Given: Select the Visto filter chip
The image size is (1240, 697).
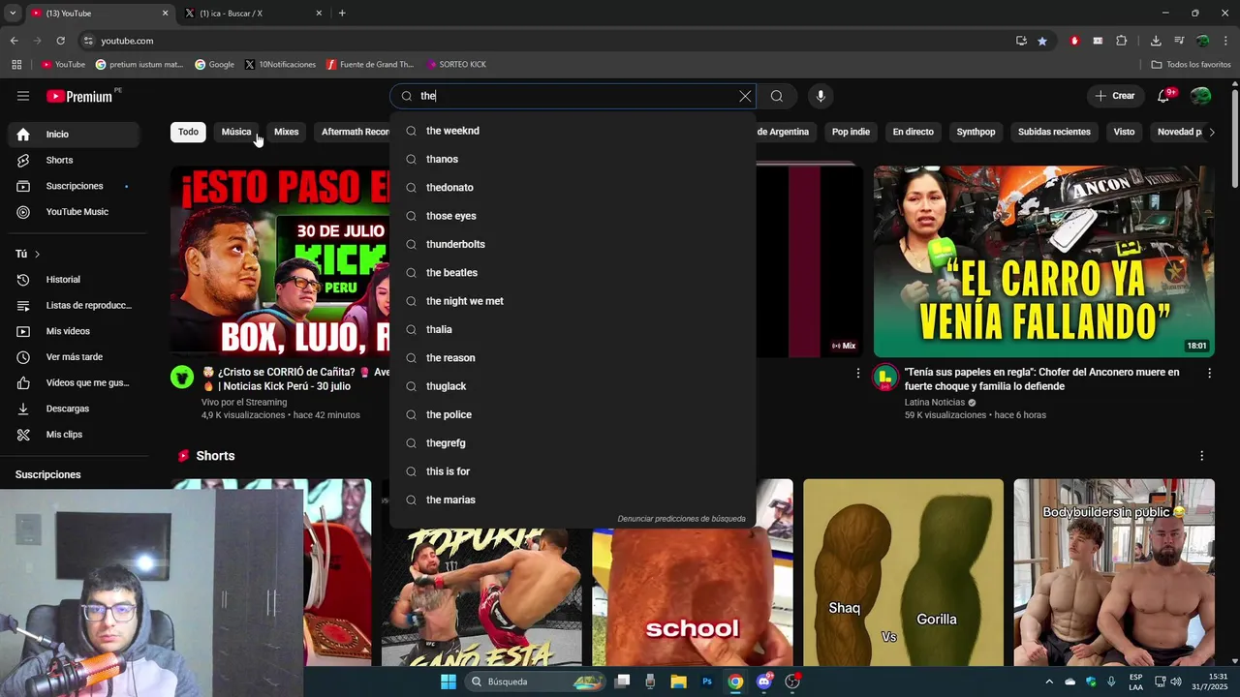Looking at the screenshot, I should click(1124, 132).
